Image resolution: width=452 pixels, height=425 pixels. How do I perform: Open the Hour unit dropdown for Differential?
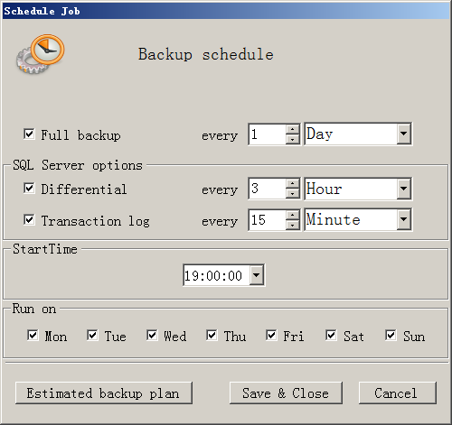click(x=403, y=189)
